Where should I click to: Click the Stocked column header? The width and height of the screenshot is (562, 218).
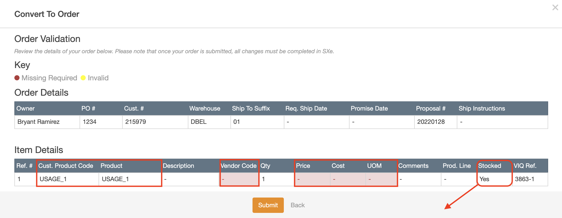(490, 166)
